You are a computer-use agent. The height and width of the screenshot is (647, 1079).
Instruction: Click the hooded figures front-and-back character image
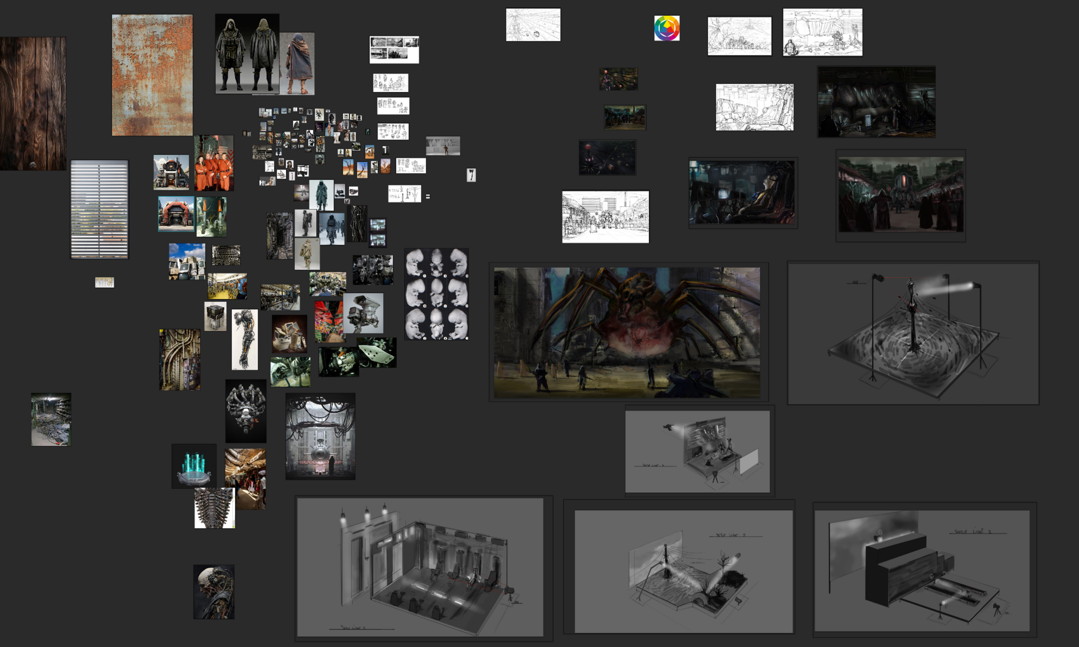point(247,53)
